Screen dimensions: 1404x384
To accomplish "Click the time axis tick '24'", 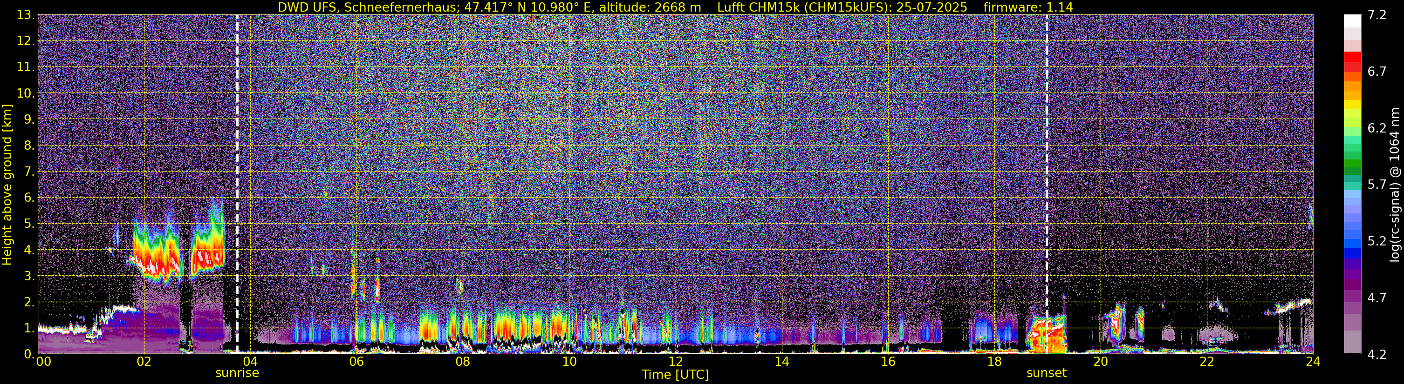I will click(x=1313, y=362).
